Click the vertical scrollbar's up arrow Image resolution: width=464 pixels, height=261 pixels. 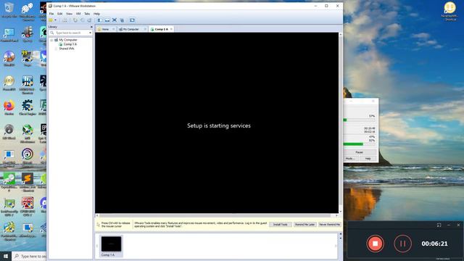[x=340, y=34]
